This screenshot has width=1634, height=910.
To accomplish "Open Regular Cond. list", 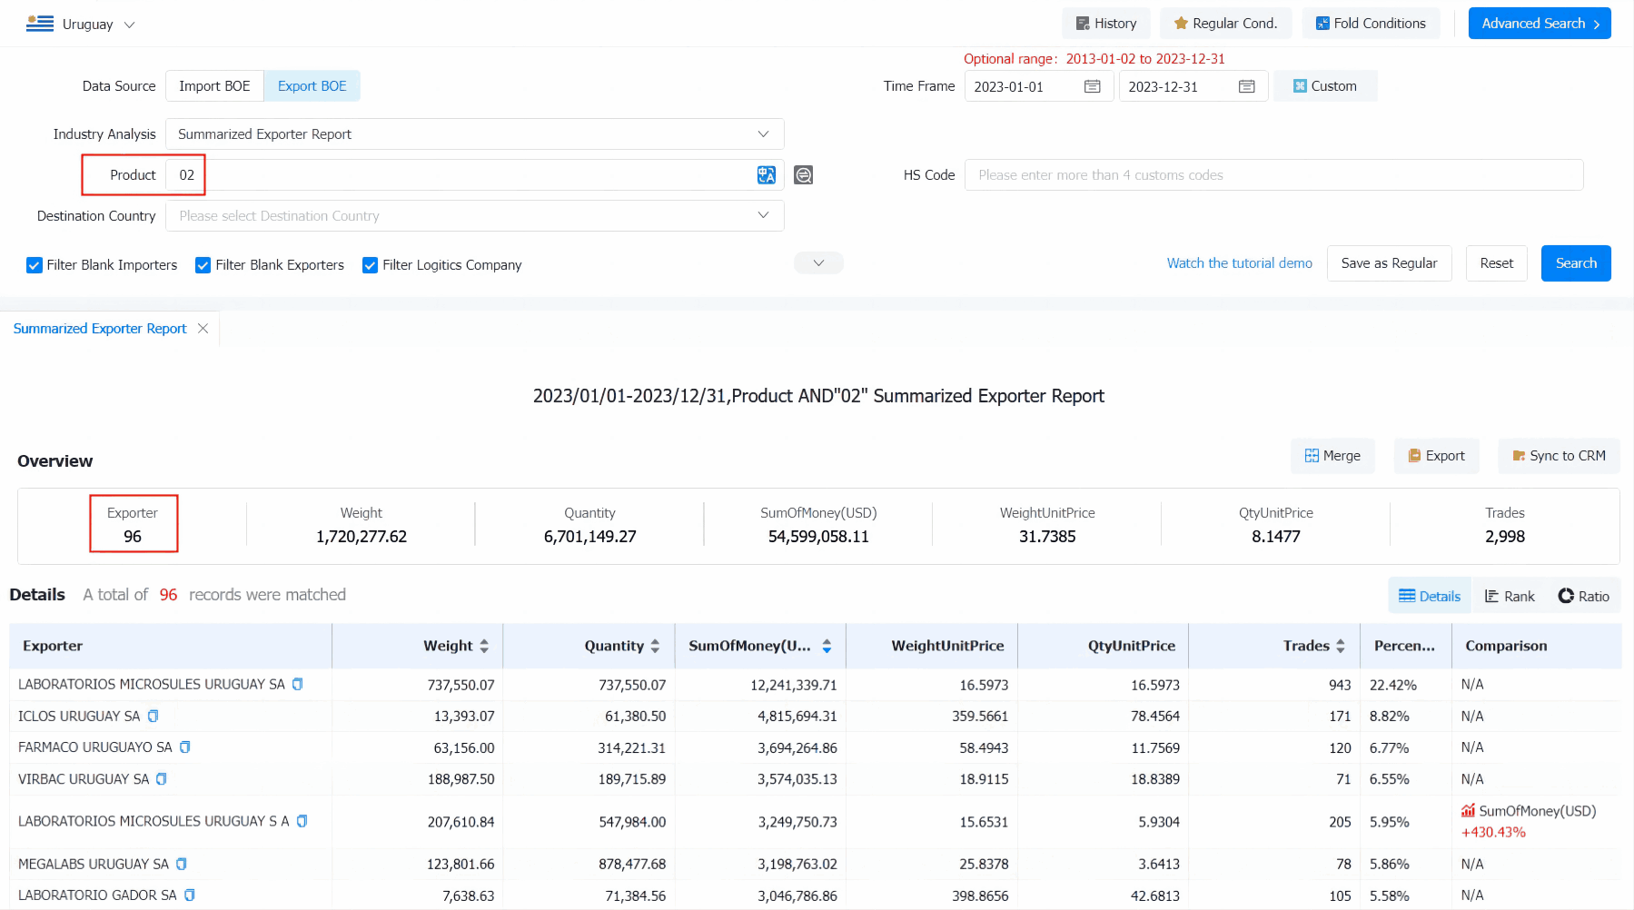I will coord(1225,24).
